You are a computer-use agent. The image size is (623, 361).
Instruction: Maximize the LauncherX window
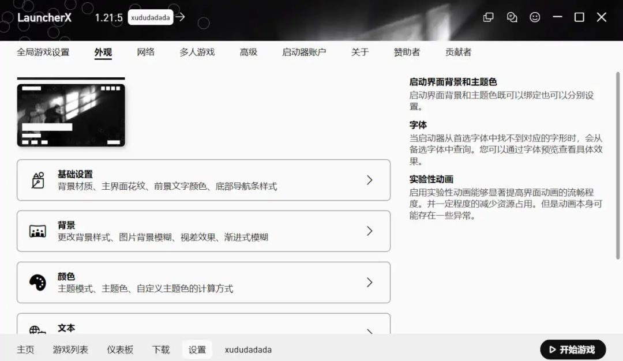[579, 17]
